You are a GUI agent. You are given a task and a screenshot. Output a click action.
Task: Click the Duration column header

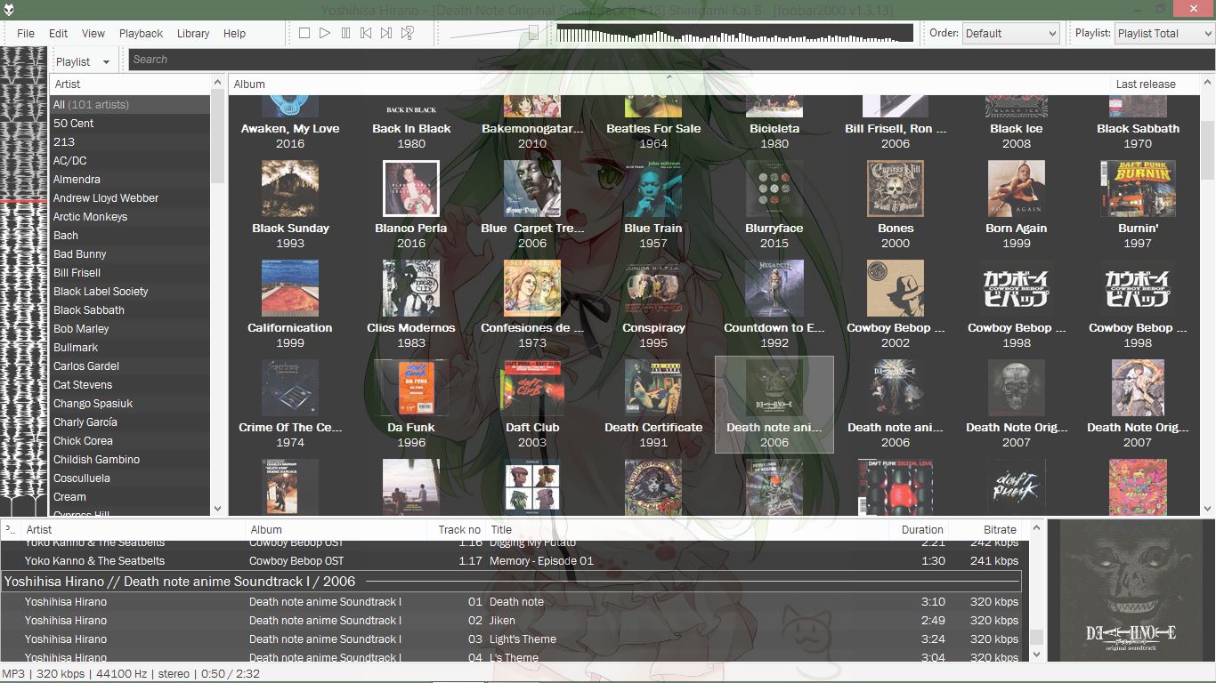tap(921, 529)
